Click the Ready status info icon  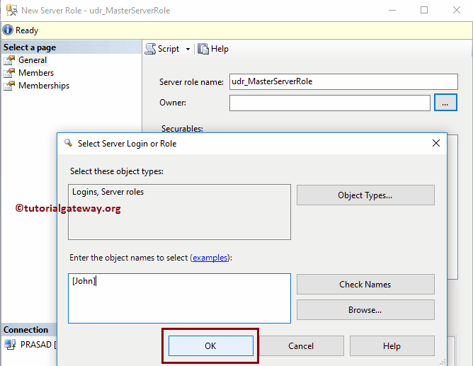click(8, 30)
